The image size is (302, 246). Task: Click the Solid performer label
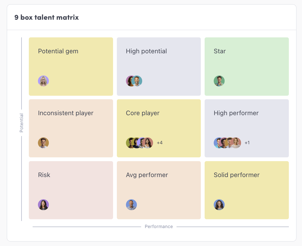tap(236, 175)
